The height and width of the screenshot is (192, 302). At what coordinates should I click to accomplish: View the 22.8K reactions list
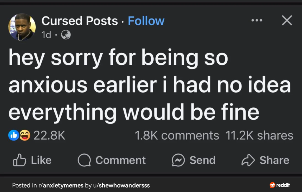(x=49, y=136)
